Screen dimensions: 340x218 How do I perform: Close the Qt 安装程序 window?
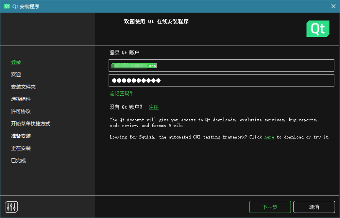pos(333,6)
